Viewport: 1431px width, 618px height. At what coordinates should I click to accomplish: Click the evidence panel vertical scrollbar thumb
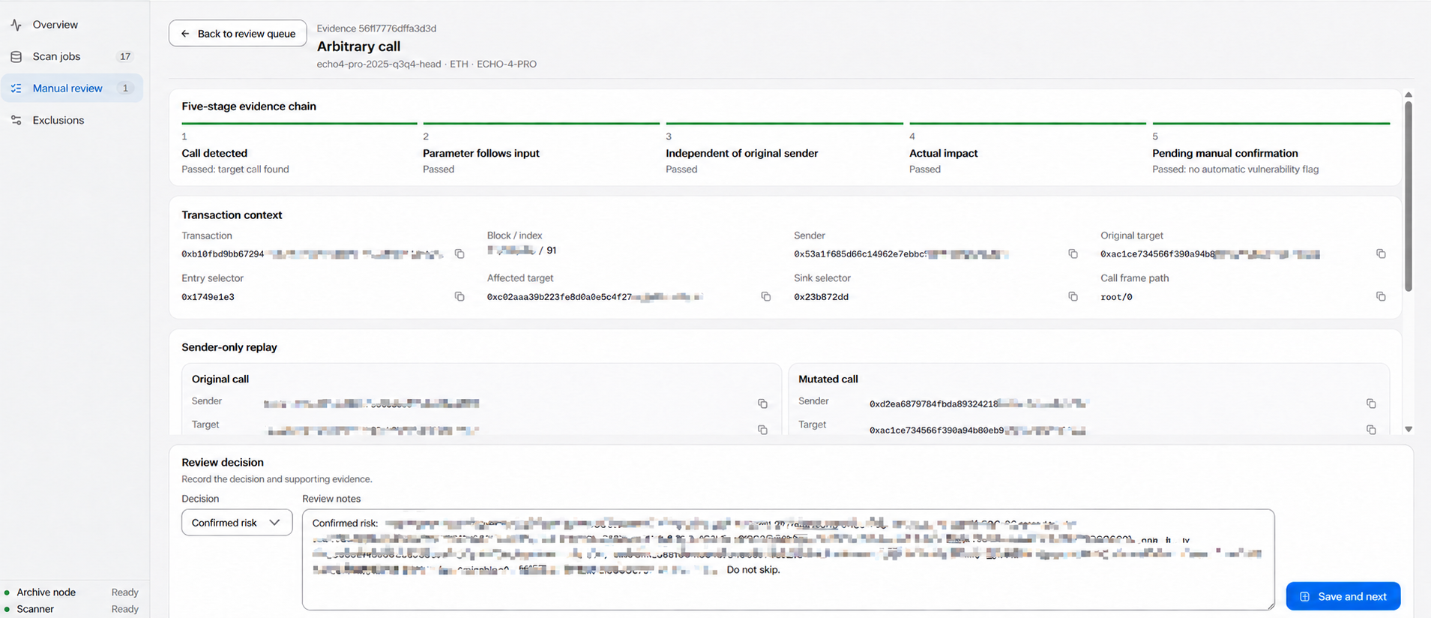click(x=1409, y=196)
